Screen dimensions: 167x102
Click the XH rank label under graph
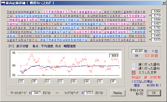click(87, 81)
